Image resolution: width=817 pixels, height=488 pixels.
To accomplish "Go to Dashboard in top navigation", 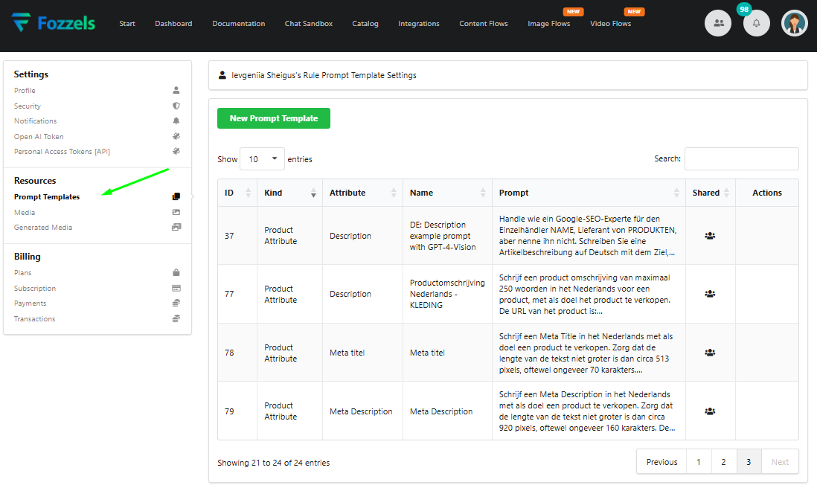I will (173, 24).
